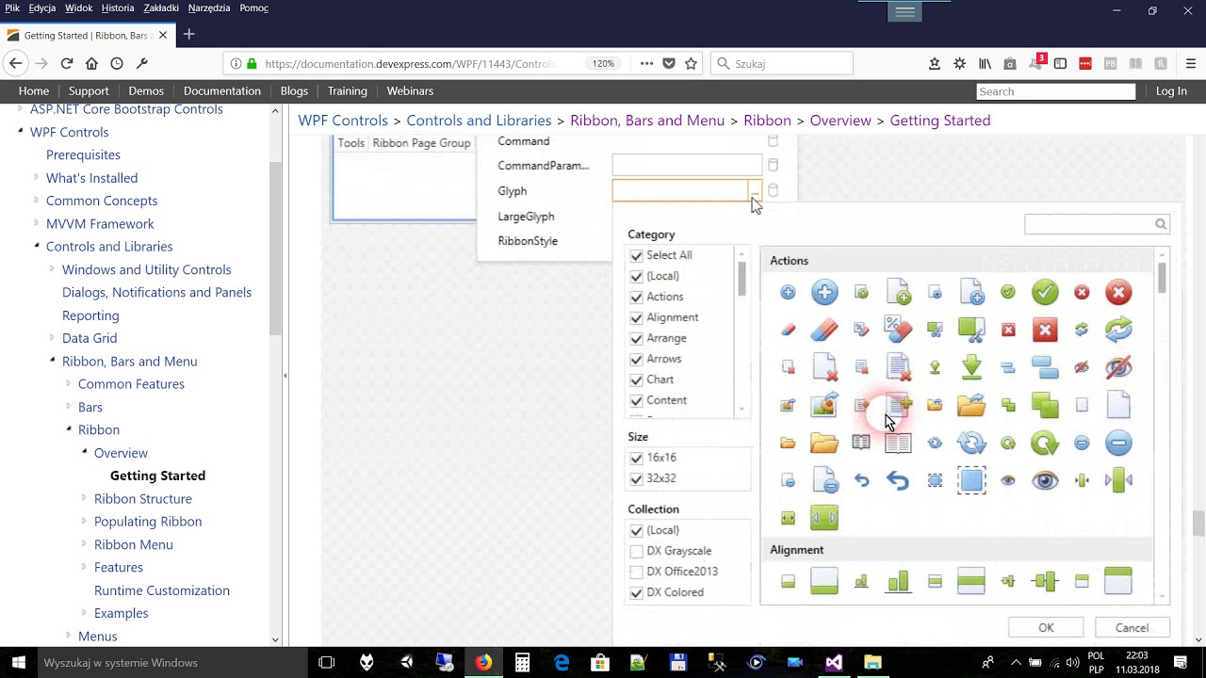Open Firefox from the Windows taskbar
Screen dimensions: 1206x678
tap(483, 663)
